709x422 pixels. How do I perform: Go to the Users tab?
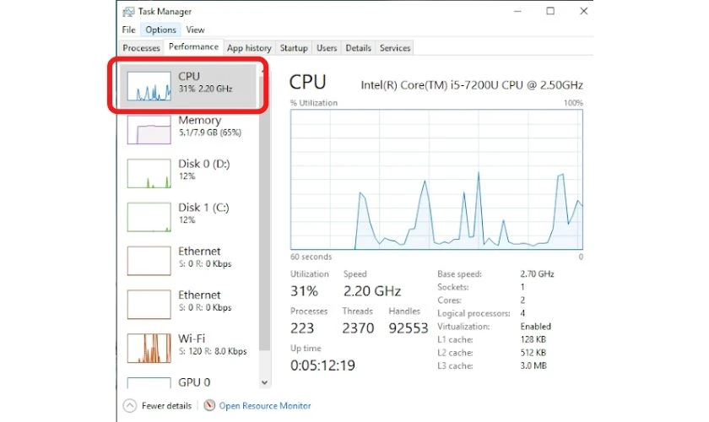pyautogui.click(x=327, y=48)
